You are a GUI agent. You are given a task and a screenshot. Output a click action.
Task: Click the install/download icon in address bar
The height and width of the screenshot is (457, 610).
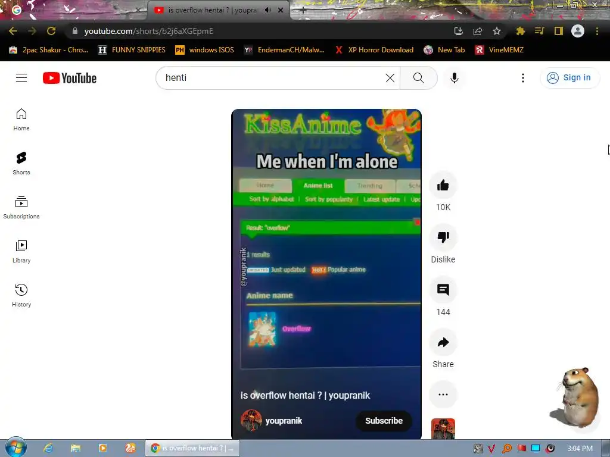tap(458, 31)
